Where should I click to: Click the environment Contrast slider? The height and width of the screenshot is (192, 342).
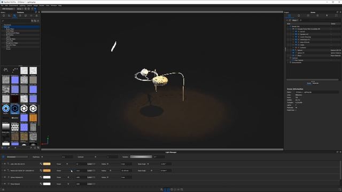[x=96, y=157]
